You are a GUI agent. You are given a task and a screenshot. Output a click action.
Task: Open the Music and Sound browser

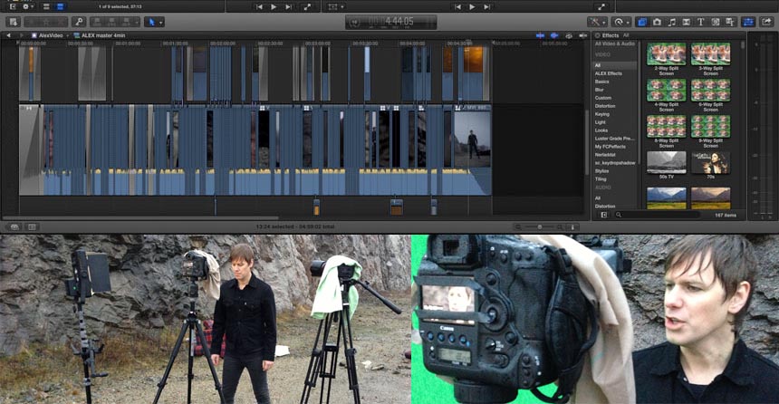pos(671,21)
